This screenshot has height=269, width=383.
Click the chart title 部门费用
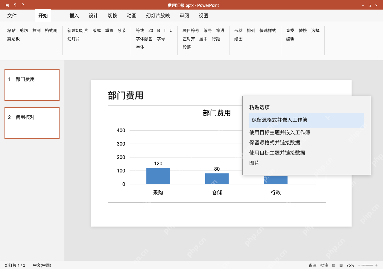point(217,113)
